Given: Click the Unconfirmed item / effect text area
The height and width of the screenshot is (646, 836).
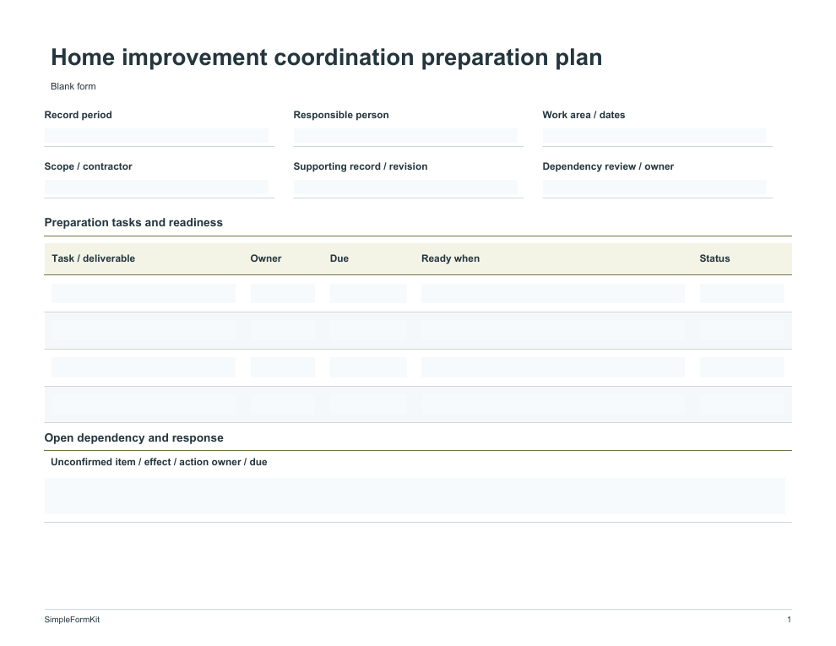Looking at the screenshot, I should tap(415, 497).
